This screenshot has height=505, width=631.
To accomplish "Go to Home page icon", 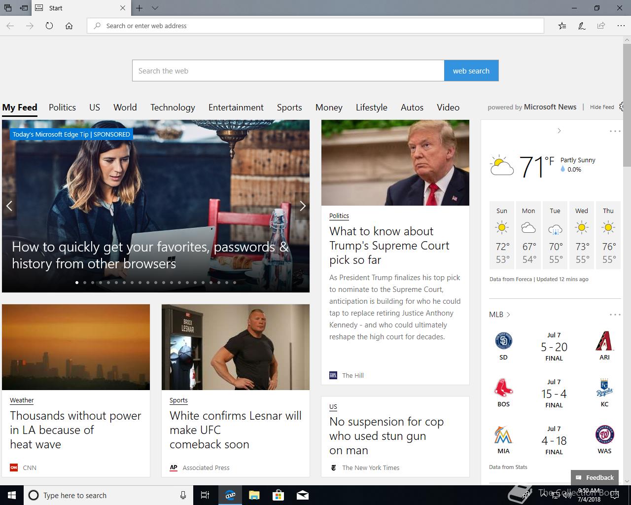I will tap(69, 26).
